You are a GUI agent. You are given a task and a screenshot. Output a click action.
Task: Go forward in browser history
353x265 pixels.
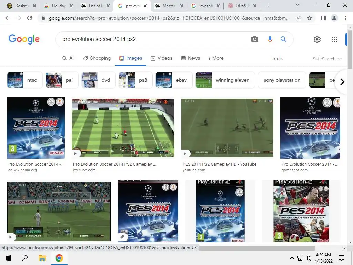pyautogui.click(x=19, y=18)
